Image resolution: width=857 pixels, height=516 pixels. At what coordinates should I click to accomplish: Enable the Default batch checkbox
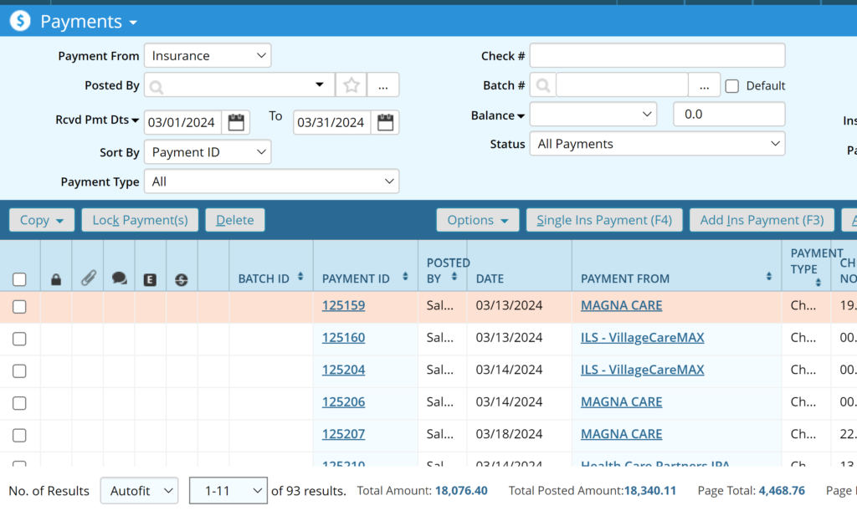[732, 86]
